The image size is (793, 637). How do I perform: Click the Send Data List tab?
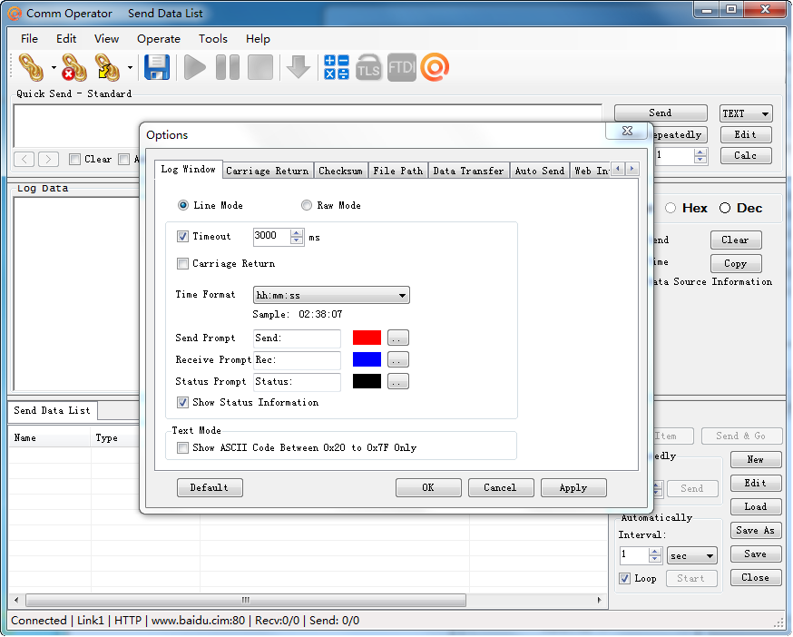coord(52,411)
